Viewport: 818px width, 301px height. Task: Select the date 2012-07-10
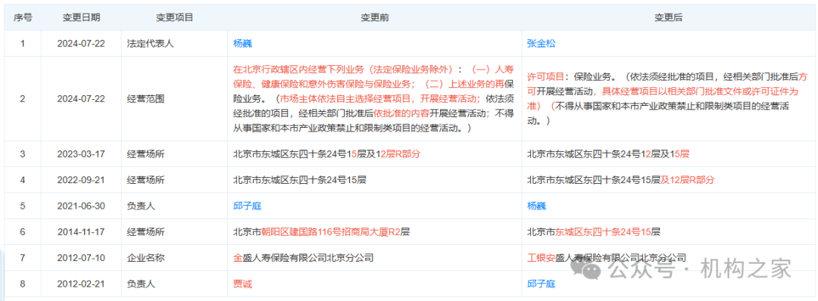(81, 258)
